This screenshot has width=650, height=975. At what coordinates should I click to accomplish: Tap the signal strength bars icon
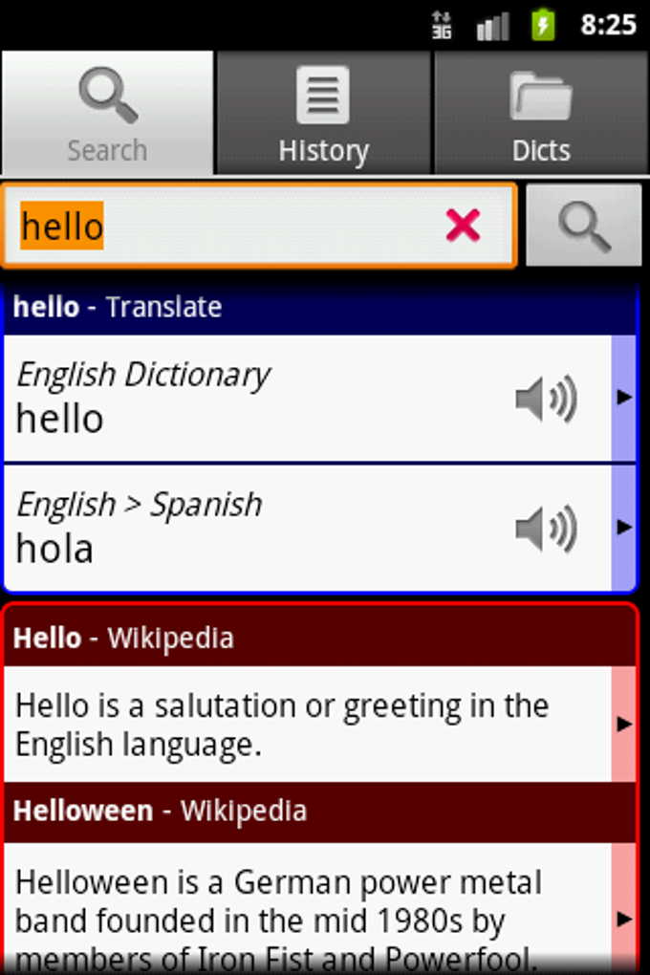pyautogui.click(x=492, y=26)
